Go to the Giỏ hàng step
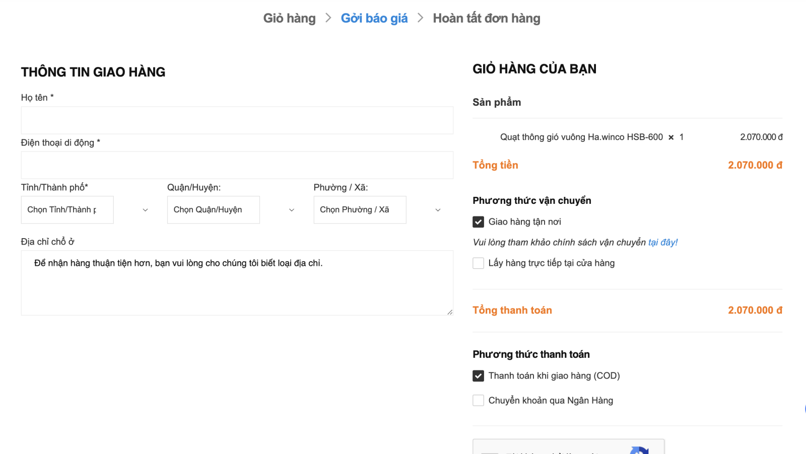This screenshot has width=806, height=454. [289, 18]
